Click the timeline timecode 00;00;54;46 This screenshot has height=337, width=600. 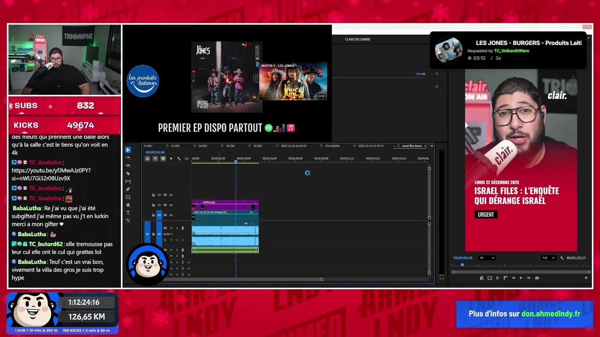(155, 152)
